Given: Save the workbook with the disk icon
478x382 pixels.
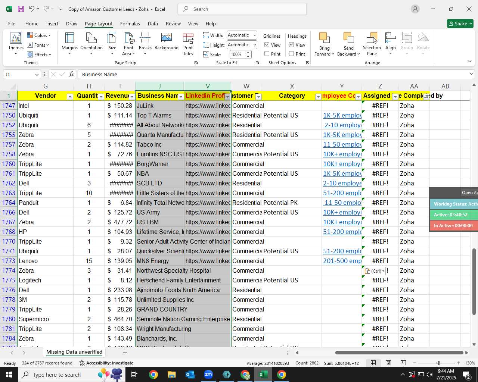Looking at the screenshot, I should [21, 9].
